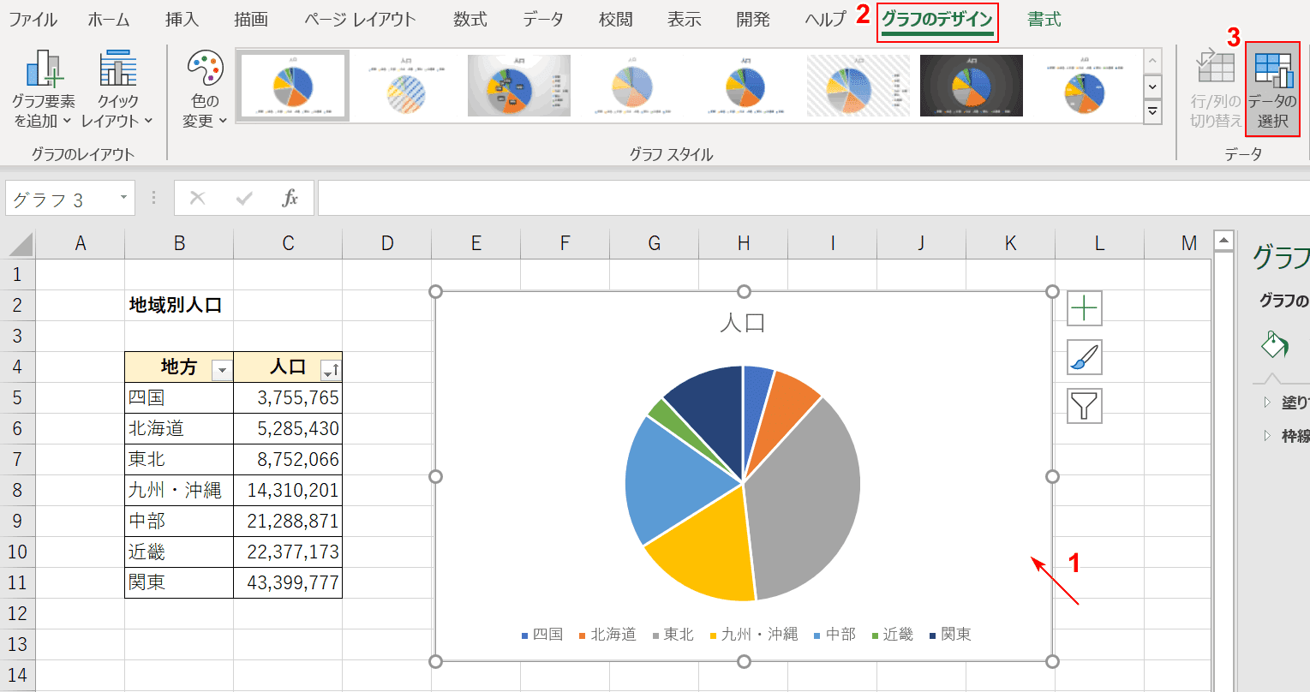The width and height of the screenshot is (1310, 692).
Task: Open the ファイル tab
Action: (33, 20)
